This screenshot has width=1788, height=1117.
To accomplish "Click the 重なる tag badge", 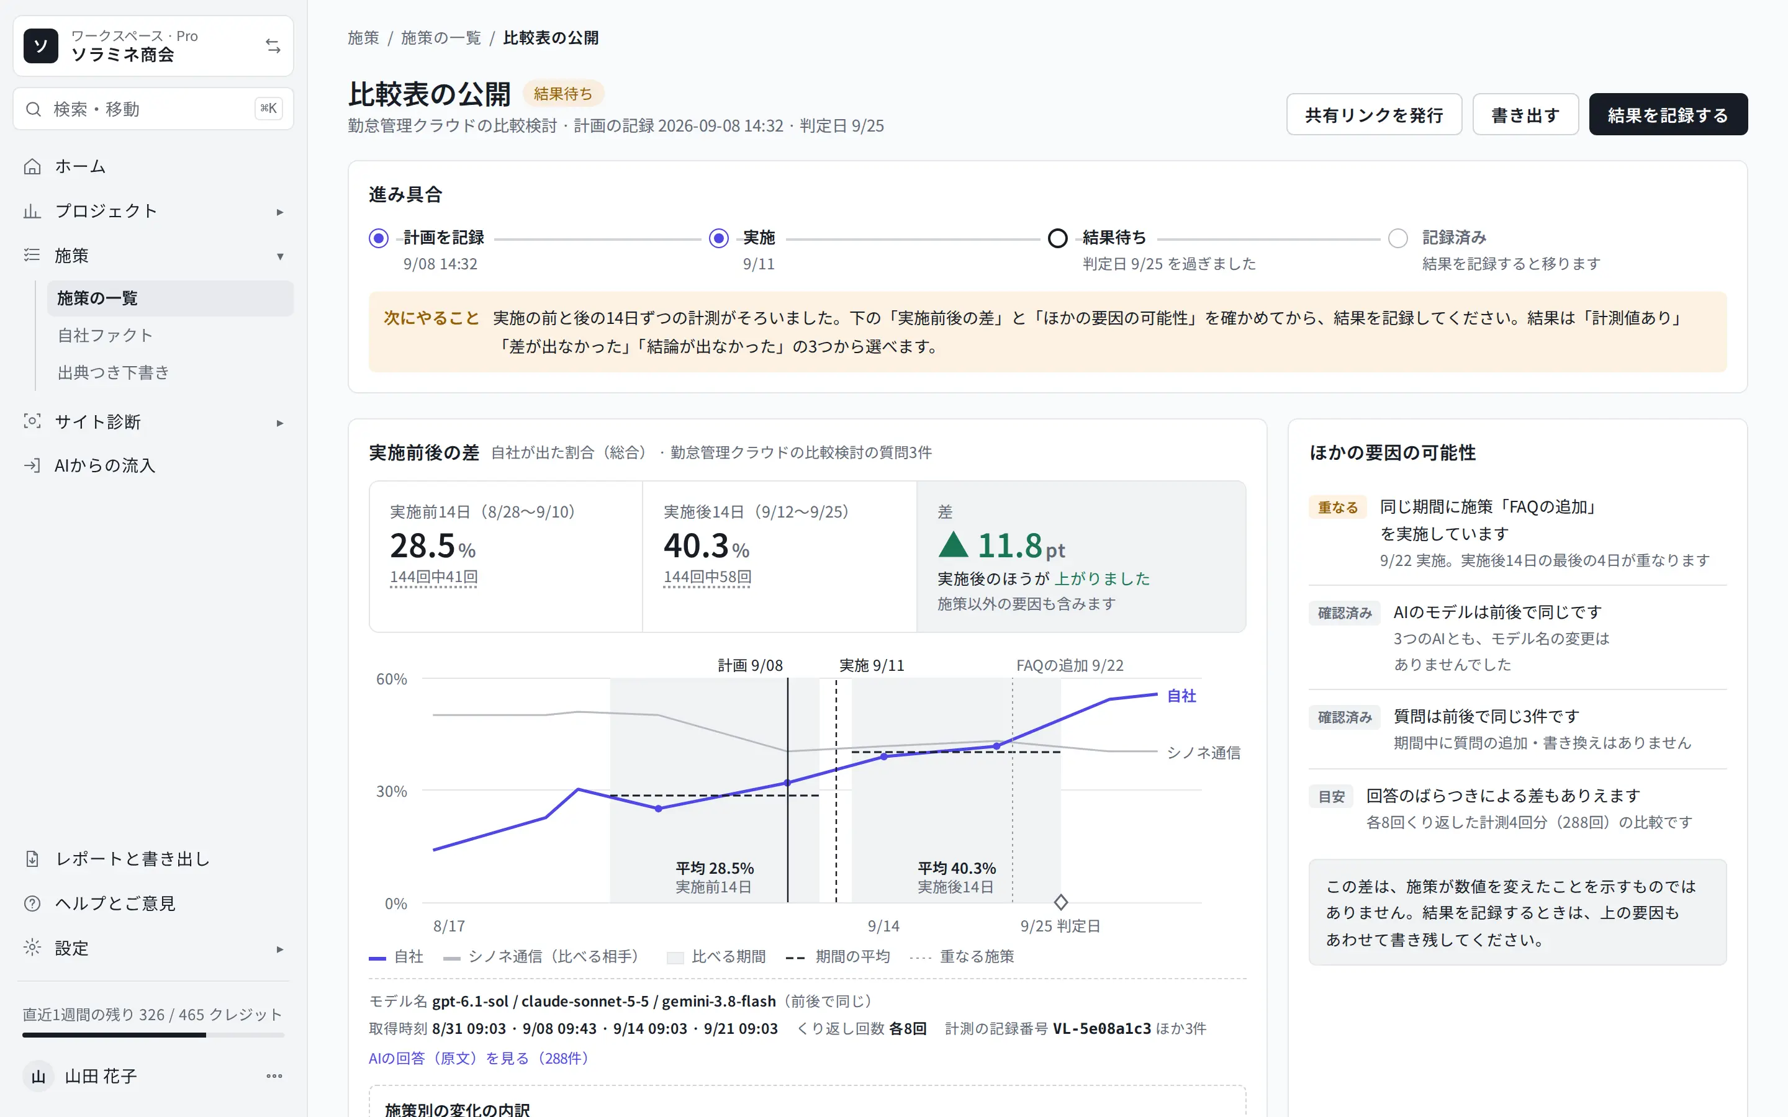I will tap(1337, 508).
